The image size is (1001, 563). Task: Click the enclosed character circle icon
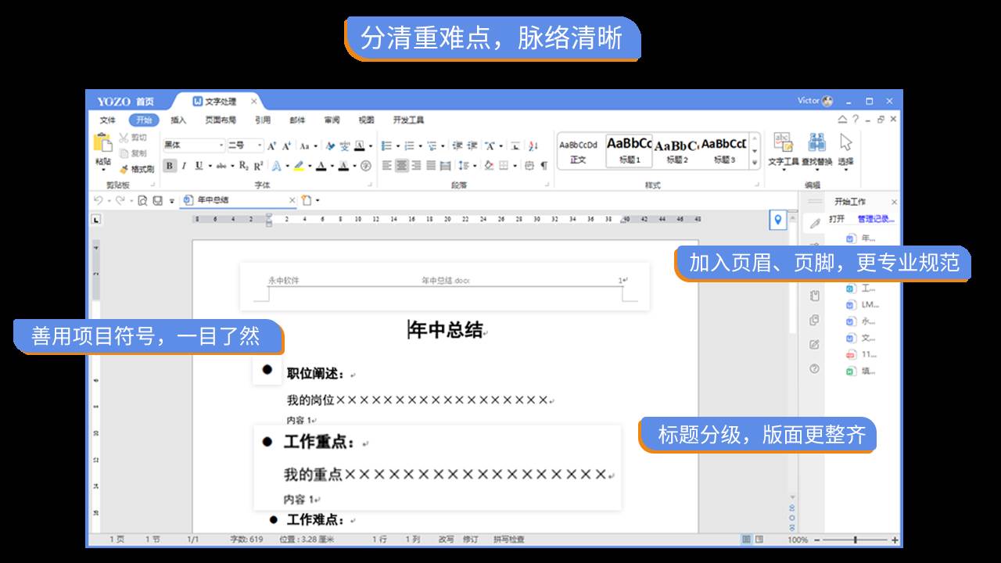365,166
